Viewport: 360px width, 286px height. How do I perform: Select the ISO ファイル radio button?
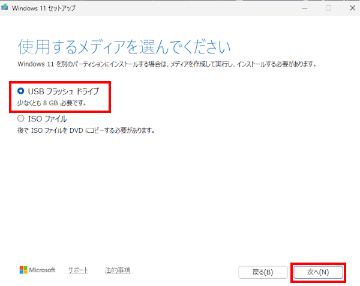[x=20, y=118]
